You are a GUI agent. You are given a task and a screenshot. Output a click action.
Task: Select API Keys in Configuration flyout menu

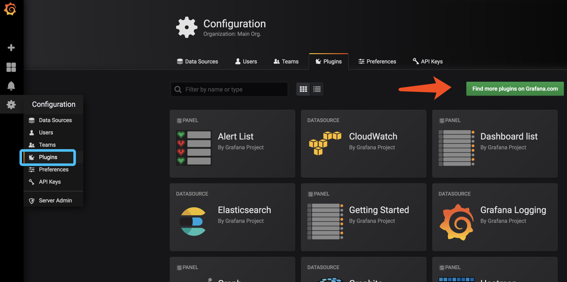(x=53, y=182)
